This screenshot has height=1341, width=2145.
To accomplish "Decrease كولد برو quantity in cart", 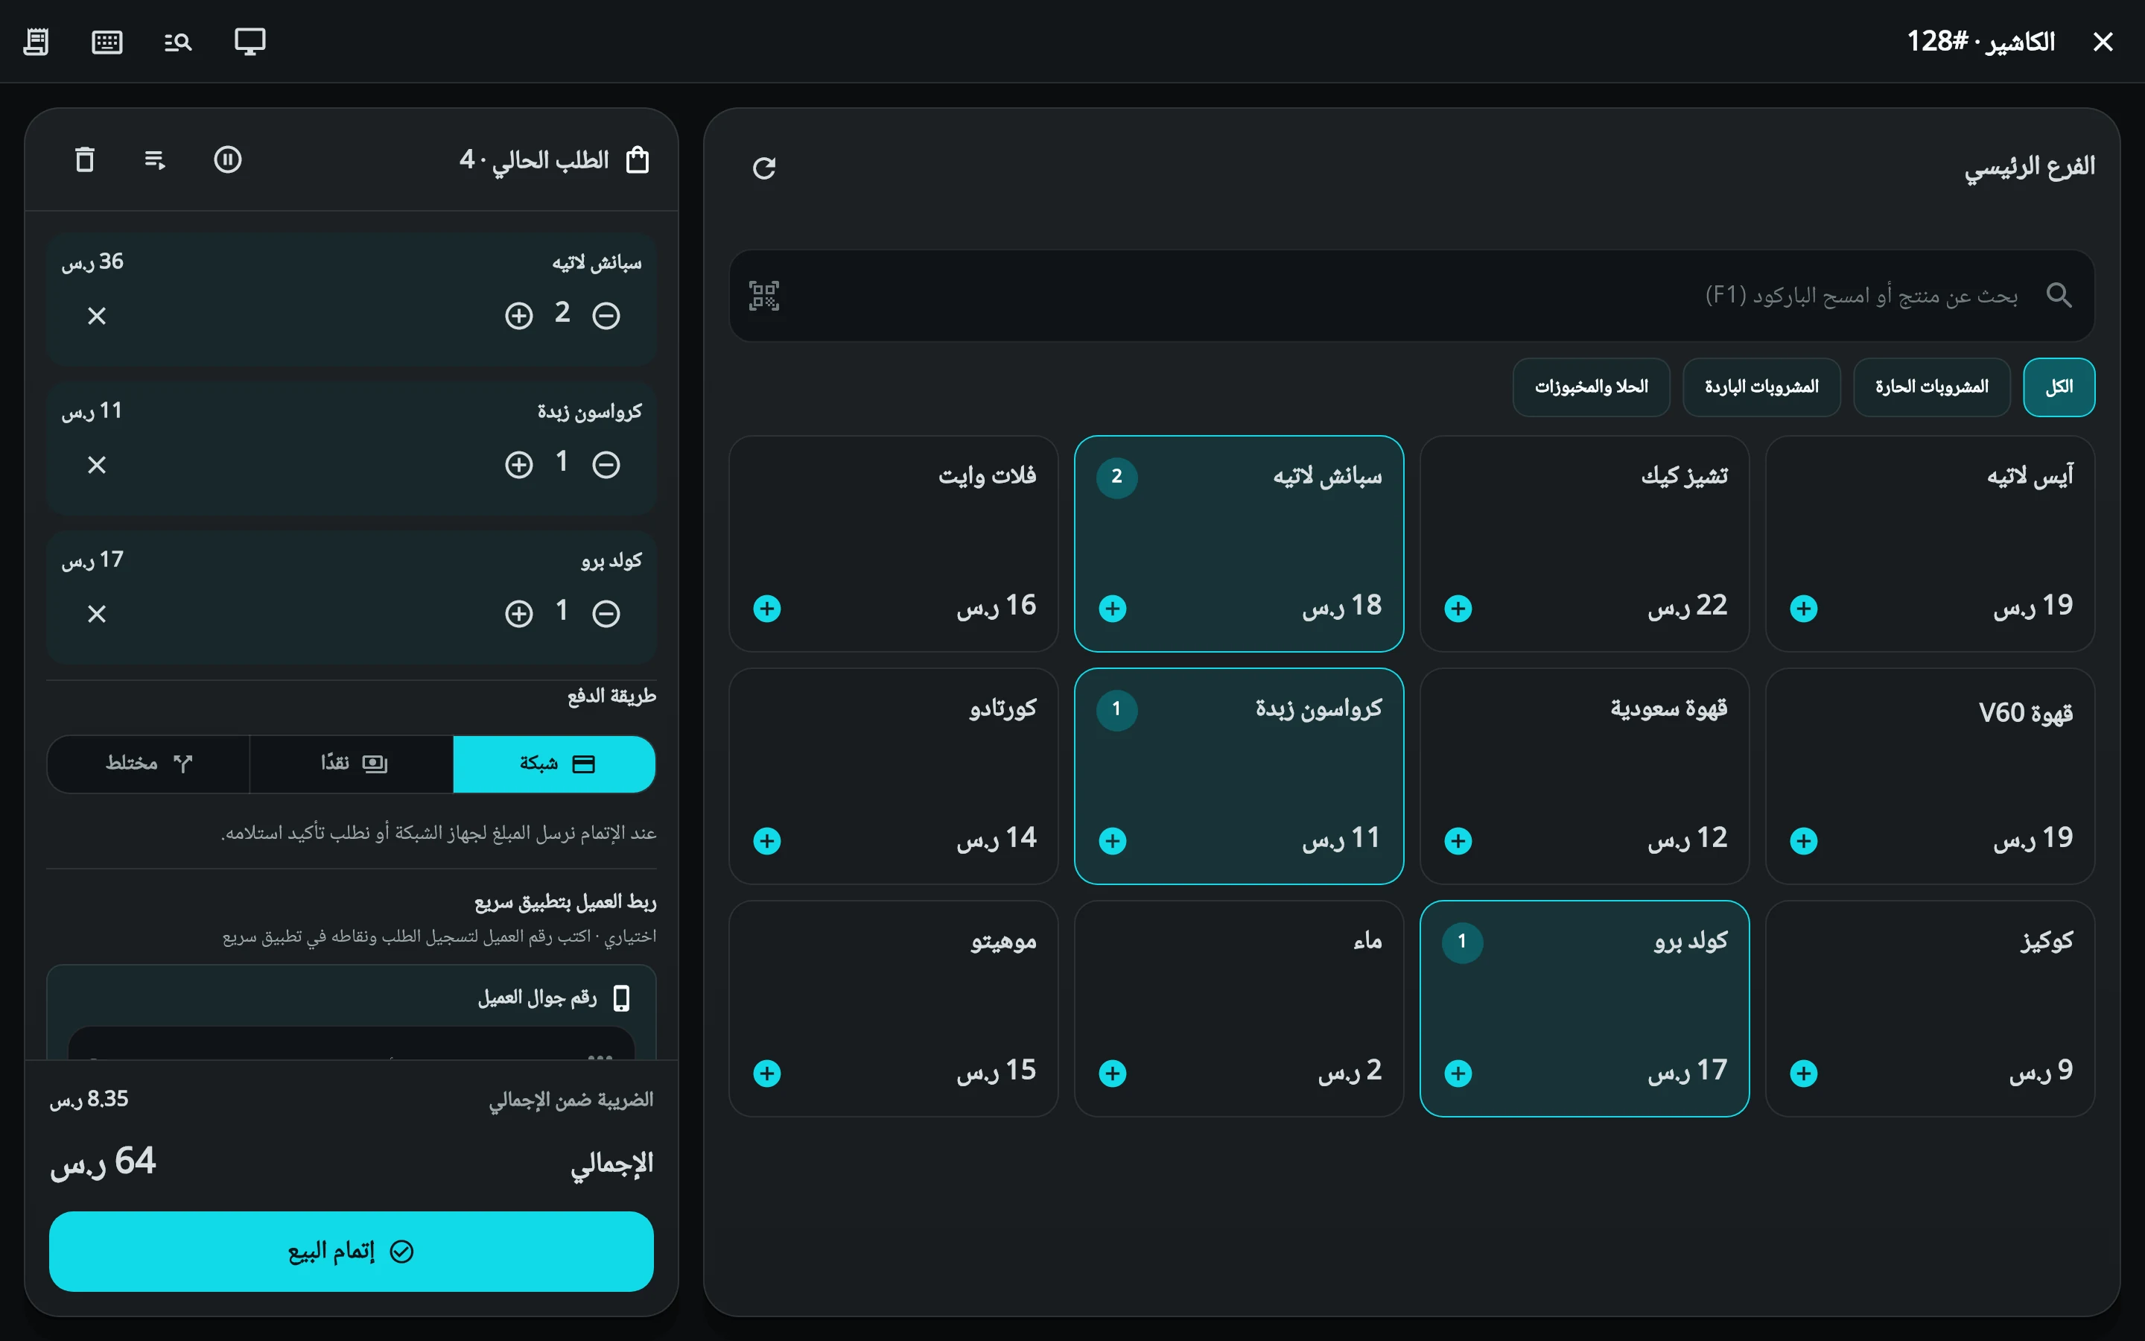I will click(x=606, y=614).
